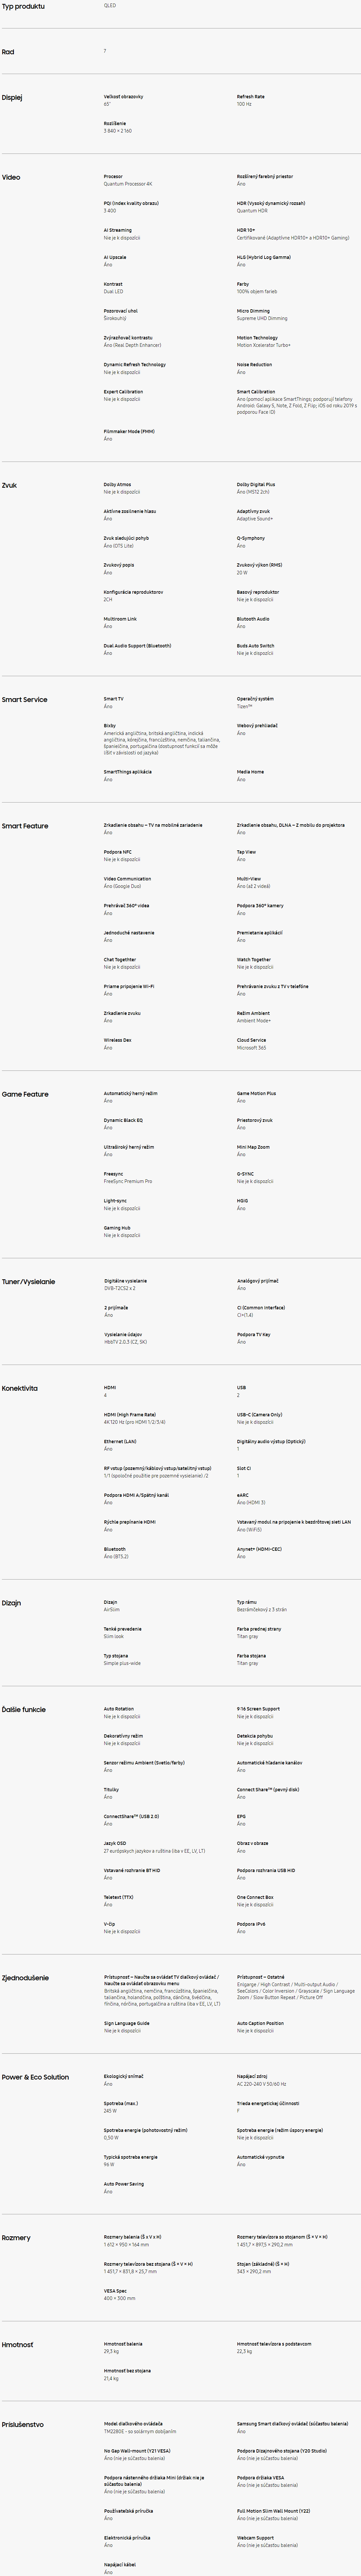Select the Dolby Atmos spec label
Screen dimensions: 361x2576
pos(117,484)
